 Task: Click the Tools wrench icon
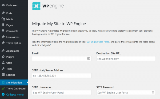pyautogui.click(x=3, y=69)
